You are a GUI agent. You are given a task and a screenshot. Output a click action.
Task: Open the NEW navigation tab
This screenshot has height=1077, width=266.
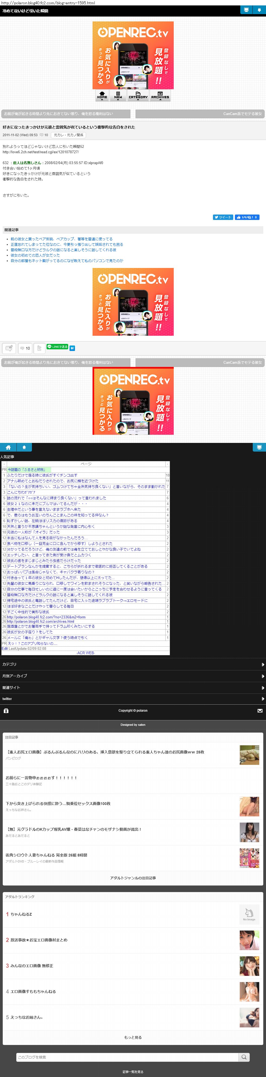tap(118, 95)
